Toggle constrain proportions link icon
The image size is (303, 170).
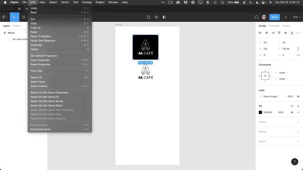(298, 49)
